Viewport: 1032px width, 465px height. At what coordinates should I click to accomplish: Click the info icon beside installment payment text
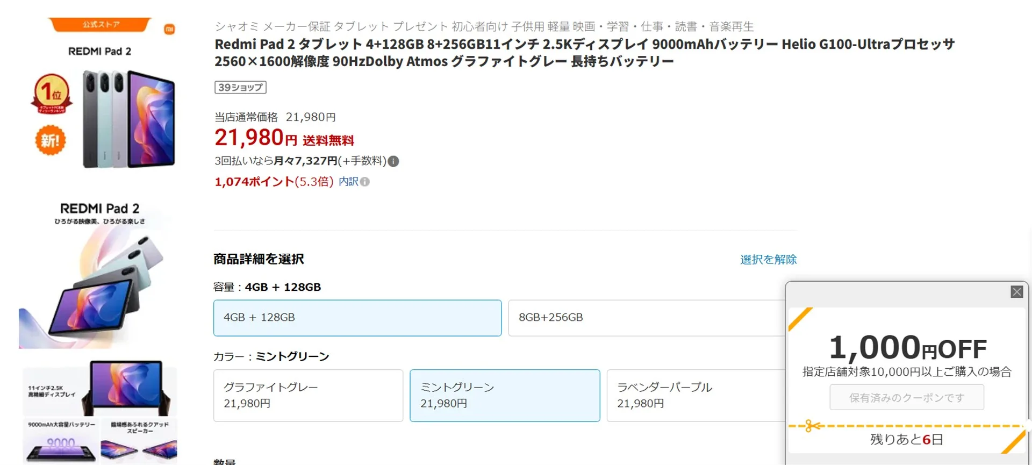pos(393,161)
